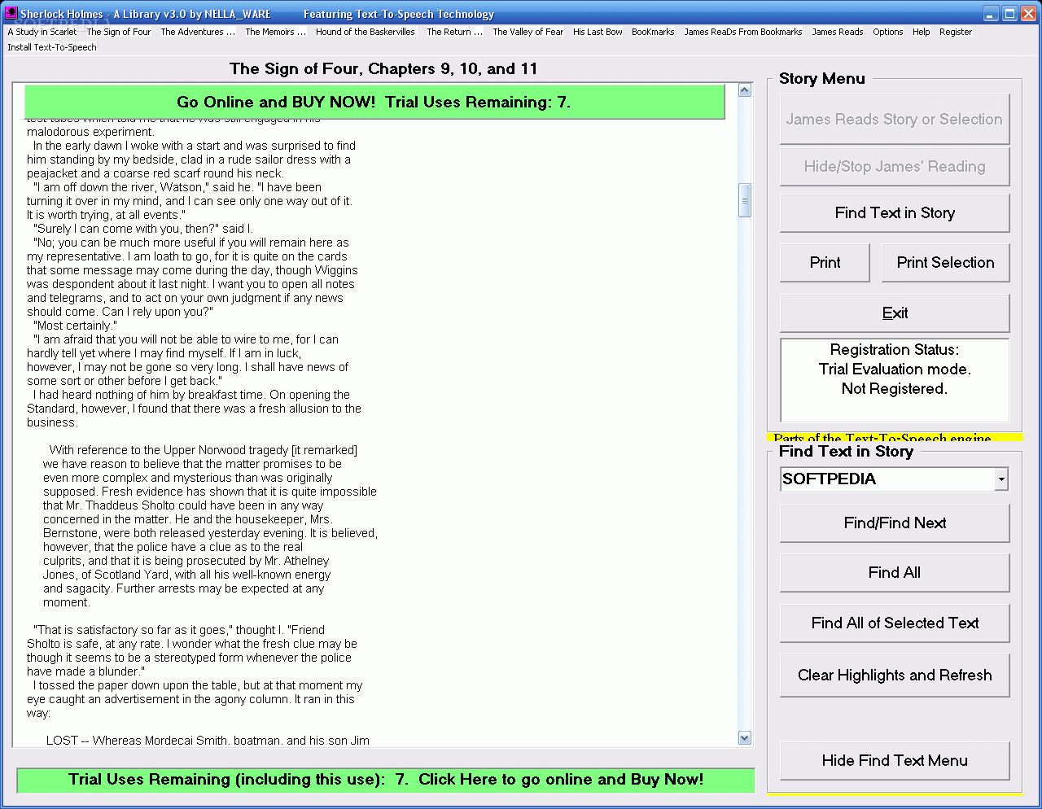
Task: Expand the SOFTPEDIA search text dropdown arrow
Action: pyautogui.click(x=1001, y=479)
